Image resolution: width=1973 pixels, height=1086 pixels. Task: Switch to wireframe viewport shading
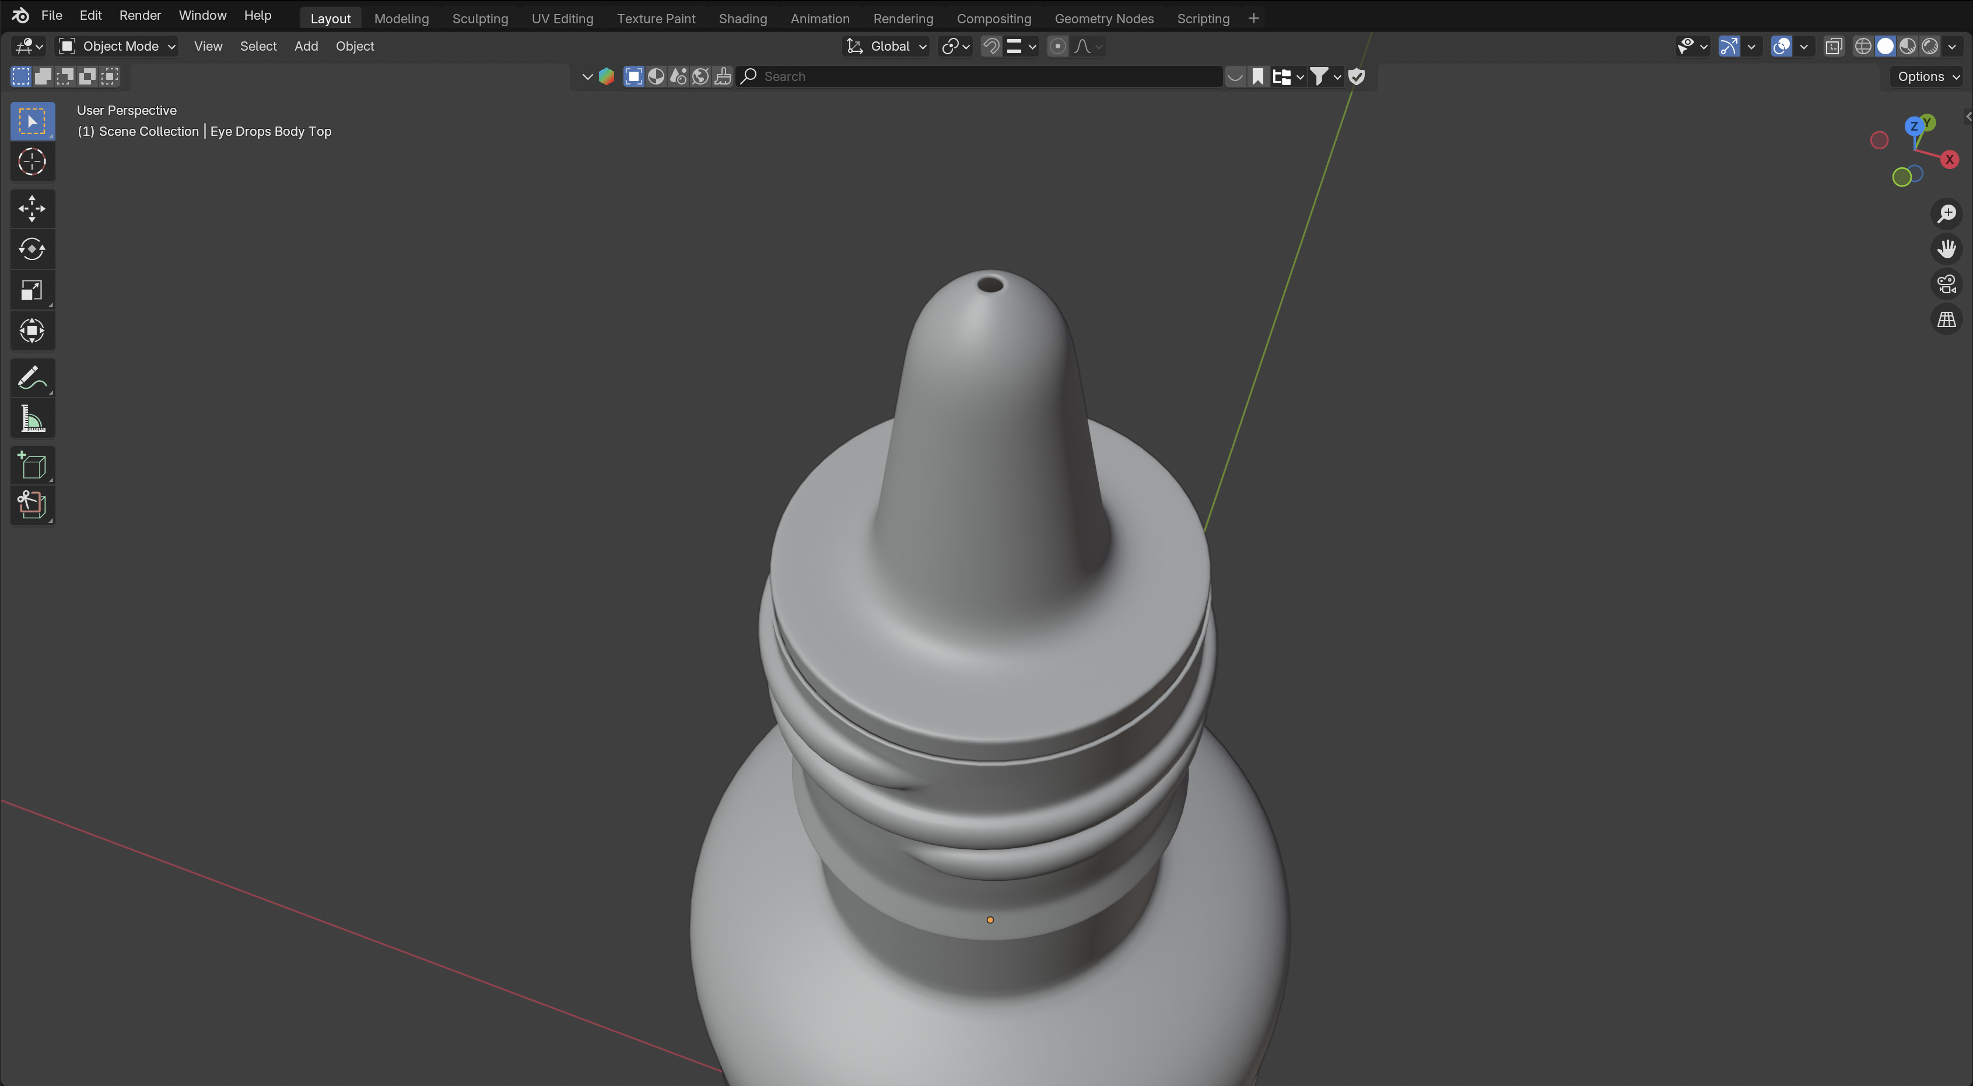1863,47
